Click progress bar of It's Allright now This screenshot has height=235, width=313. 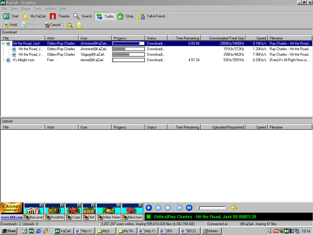(129, 60)
